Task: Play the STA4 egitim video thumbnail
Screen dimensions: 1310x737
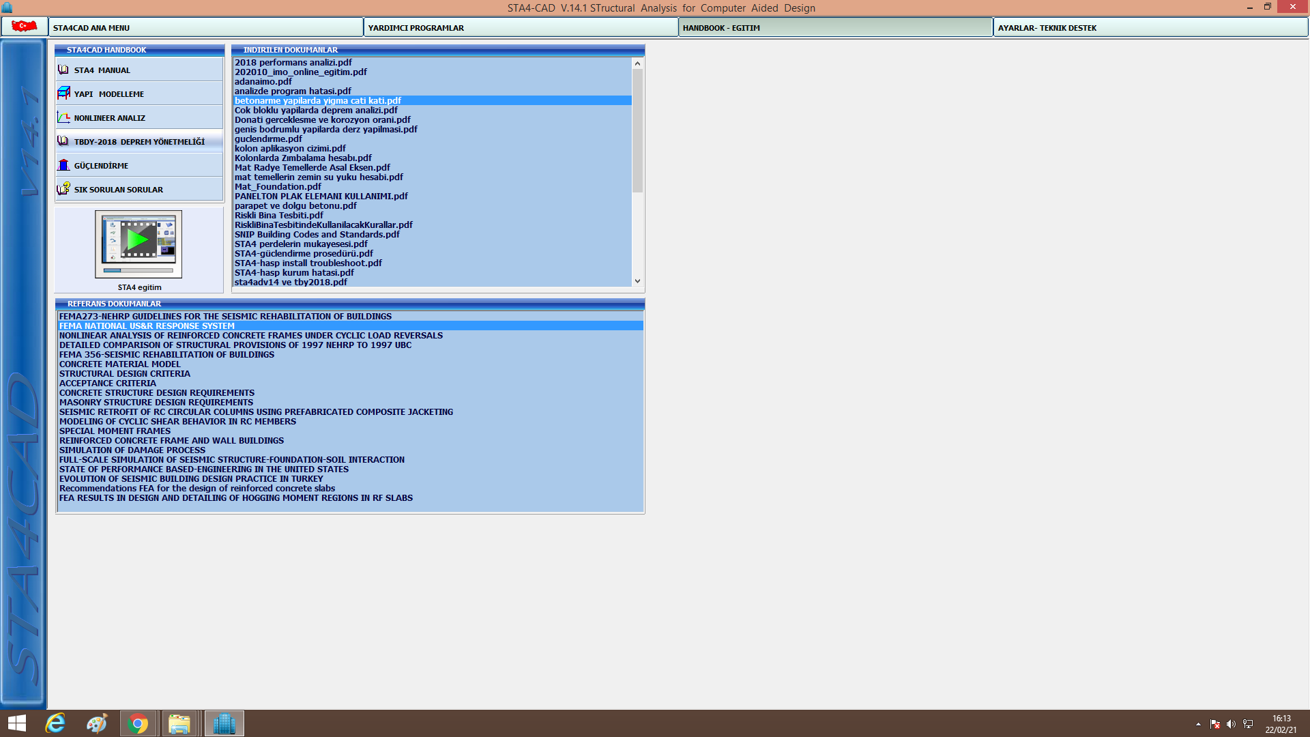Action: [139, 240]
